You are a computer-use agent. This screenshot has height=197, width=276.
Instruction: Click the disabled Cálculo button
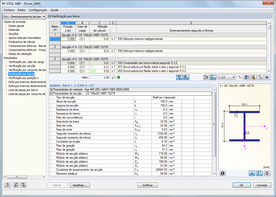pyautogui.click(x=57, y=185)
